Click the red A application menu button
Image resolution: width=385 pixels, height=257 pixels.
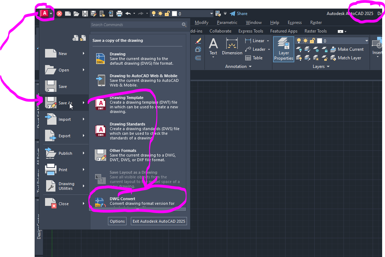[45, 13]
